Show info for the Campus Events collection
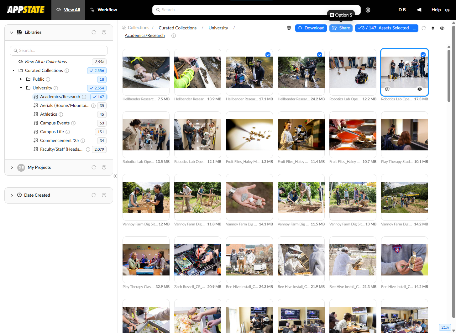 click(x=73, y=123)
